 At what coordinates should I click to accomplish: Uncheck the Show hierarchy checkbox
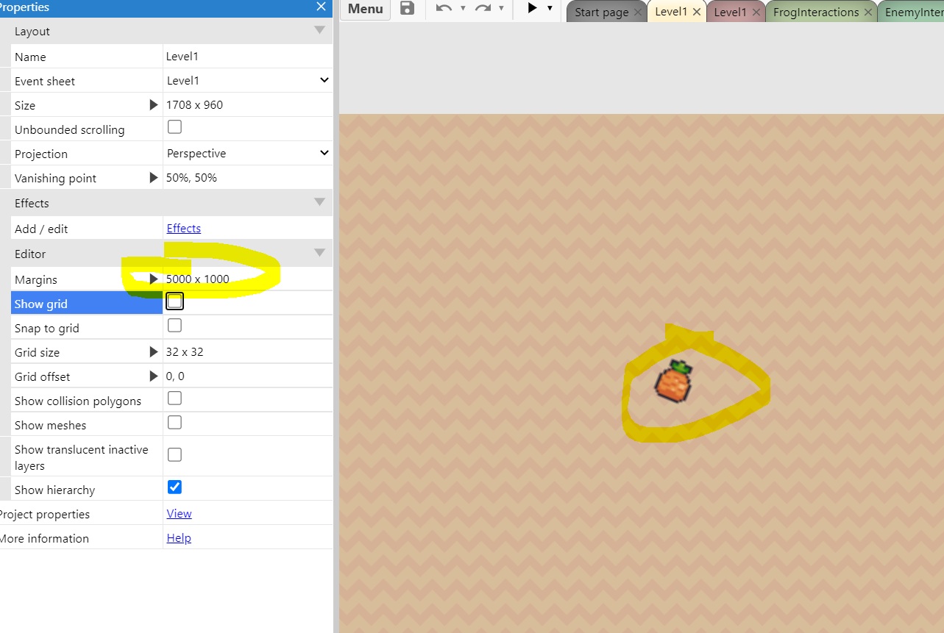click(174, 487)
